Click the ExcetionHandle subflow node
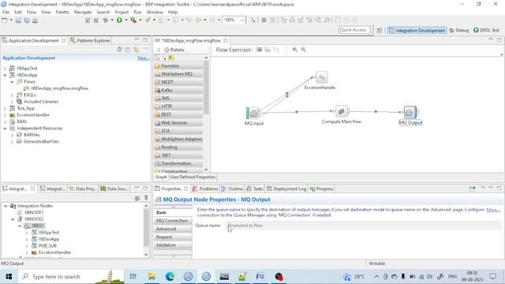The height and width of the screenshot is (284, 505). pos(321,77)
